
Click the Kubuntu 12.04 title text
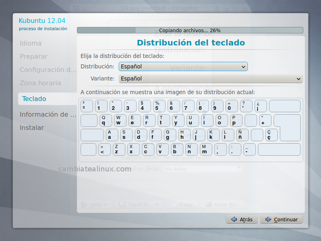coord(42,21)
